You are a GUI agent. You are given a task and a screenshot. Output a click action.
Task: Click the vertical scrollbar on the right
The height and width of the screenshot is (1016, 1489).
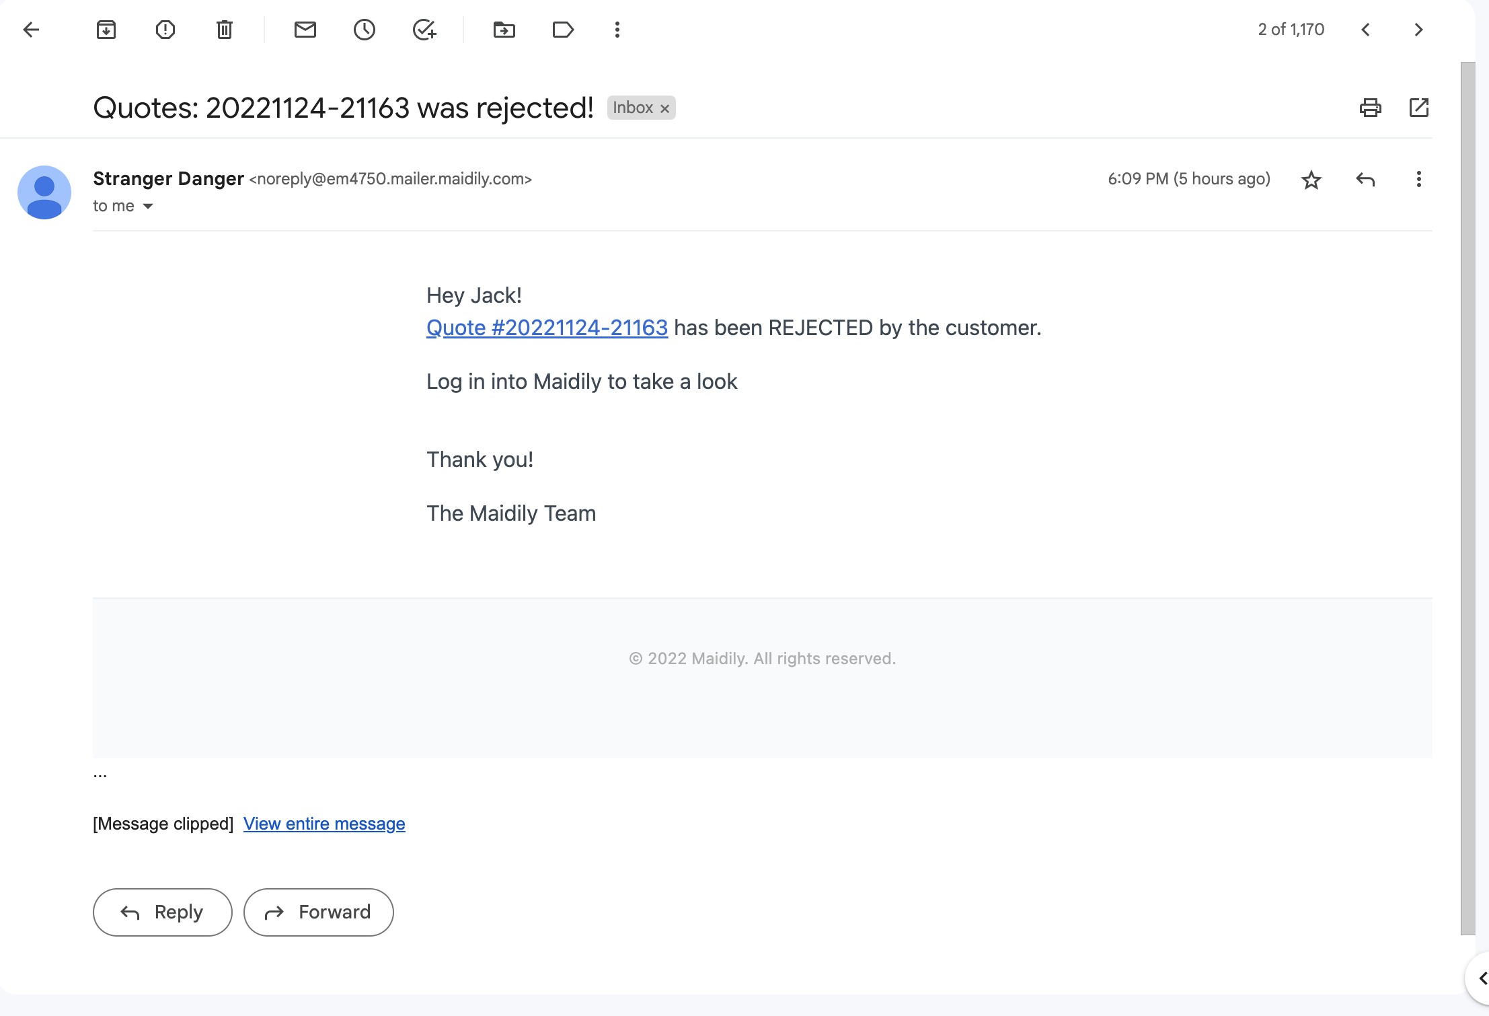tap(1468, 498)
